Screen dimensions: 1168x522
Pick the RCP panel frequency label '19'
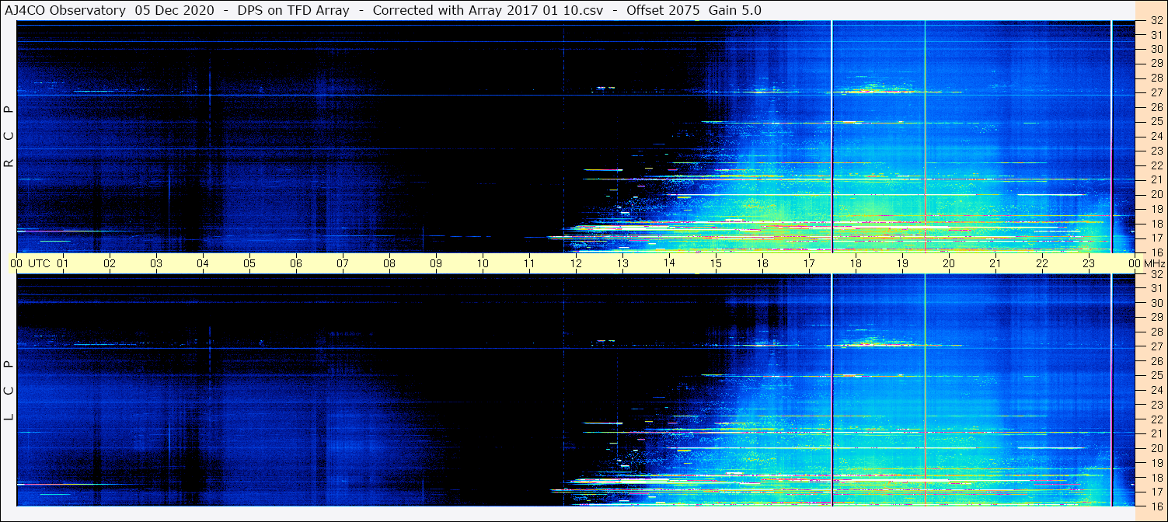(x=1156, y=209)
